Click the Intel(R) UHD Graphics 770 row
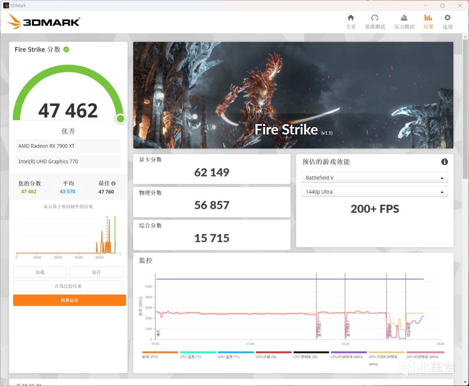Image resolution: width=469 pixels, height=386 pixels. 68,161
